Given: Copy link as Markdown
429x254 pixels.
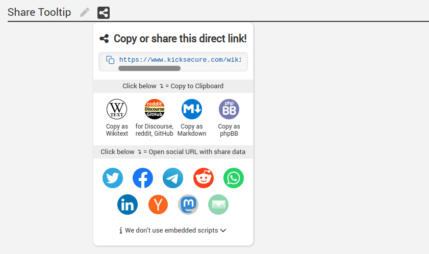Looking at the screenshot, I should tap(192, 109).
